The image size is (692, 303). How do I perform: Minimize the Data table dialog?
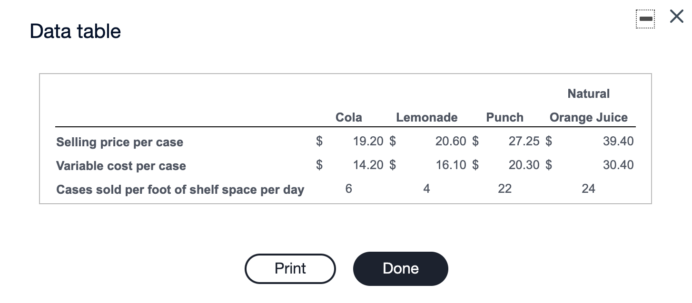point(645,19)
